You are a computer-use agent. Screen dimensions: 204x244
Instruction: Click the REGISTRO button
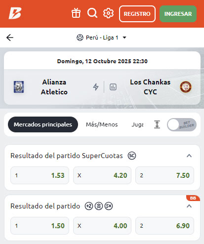pyautogui.click(x=137, y=14)
